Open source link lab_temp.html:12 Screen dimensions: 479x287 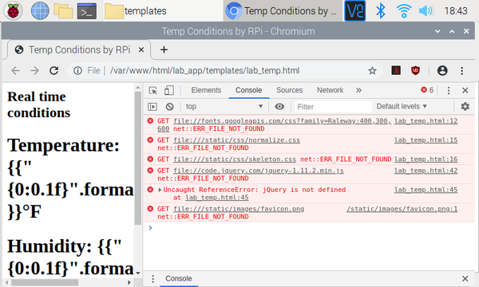[x=426, y=121]
